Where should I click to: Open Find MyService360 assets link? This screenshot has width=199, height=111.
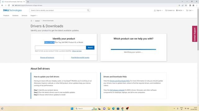coord(80,58)
